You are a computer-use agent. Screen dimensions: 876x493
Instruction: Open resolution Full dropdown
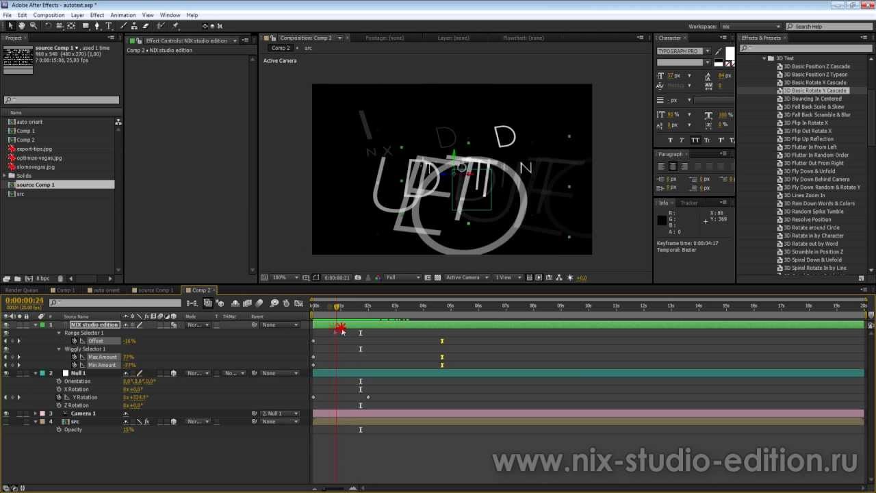click(x=402, y=278)
